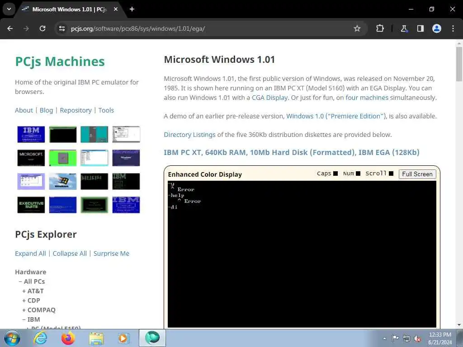Open the EXECUTIVE SUITE thumbnail
This screenshot has height=347, width=463.
point(31,205)
